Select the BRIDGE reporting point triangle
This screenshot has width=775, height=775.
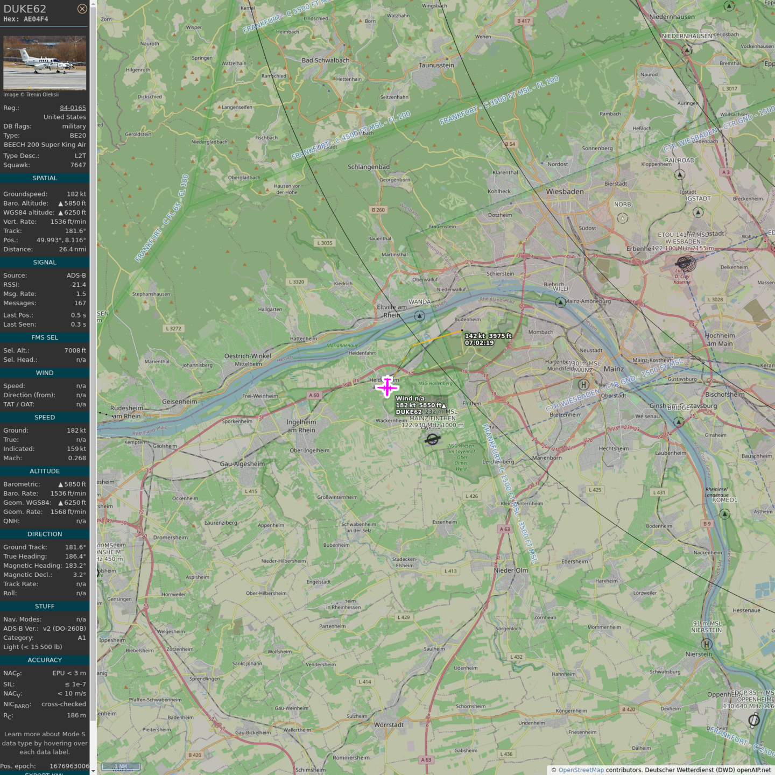point(679,422)
